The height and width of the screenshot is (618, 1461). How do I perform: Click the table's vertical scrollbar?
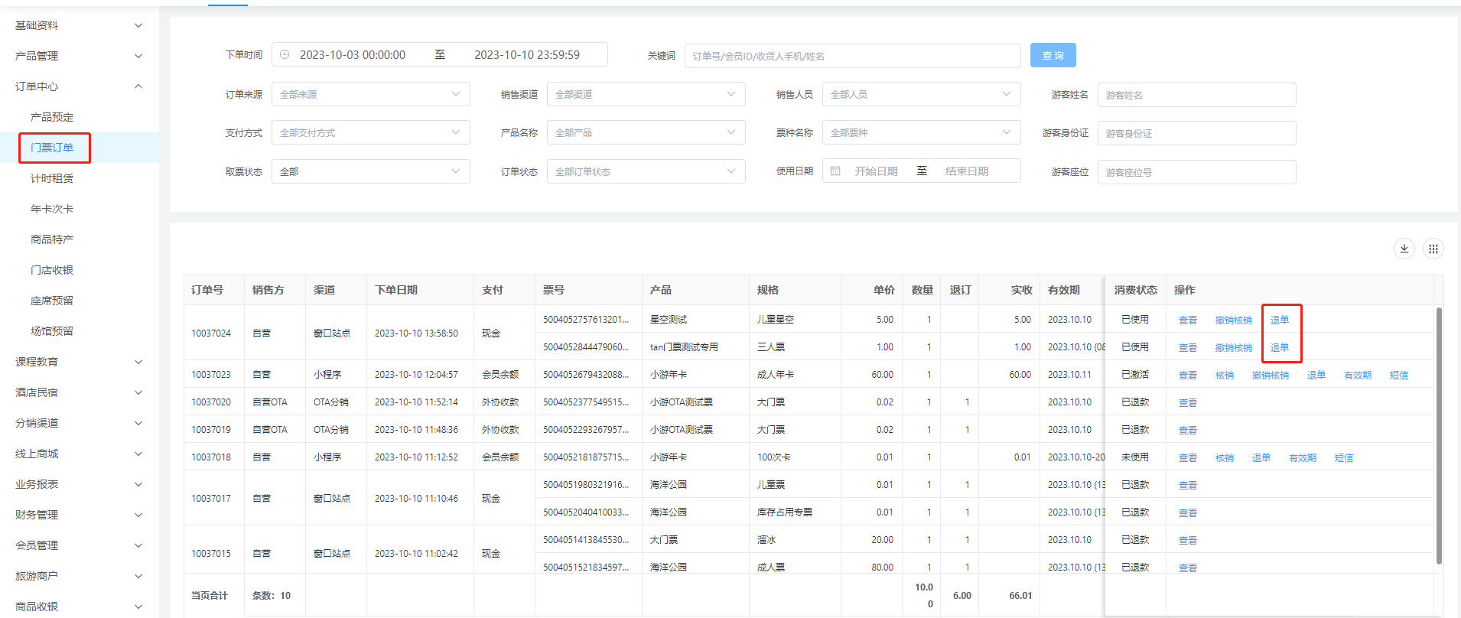(x=1439, y=436)
